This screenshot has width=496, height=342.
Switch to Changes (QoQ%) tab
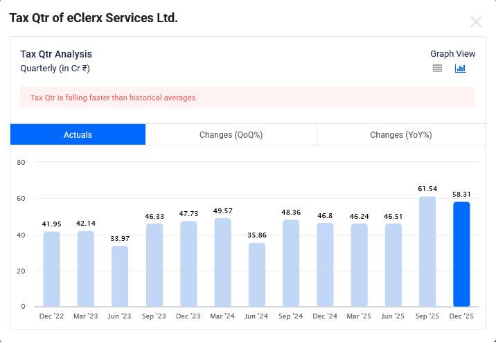(x=231, y=134)
